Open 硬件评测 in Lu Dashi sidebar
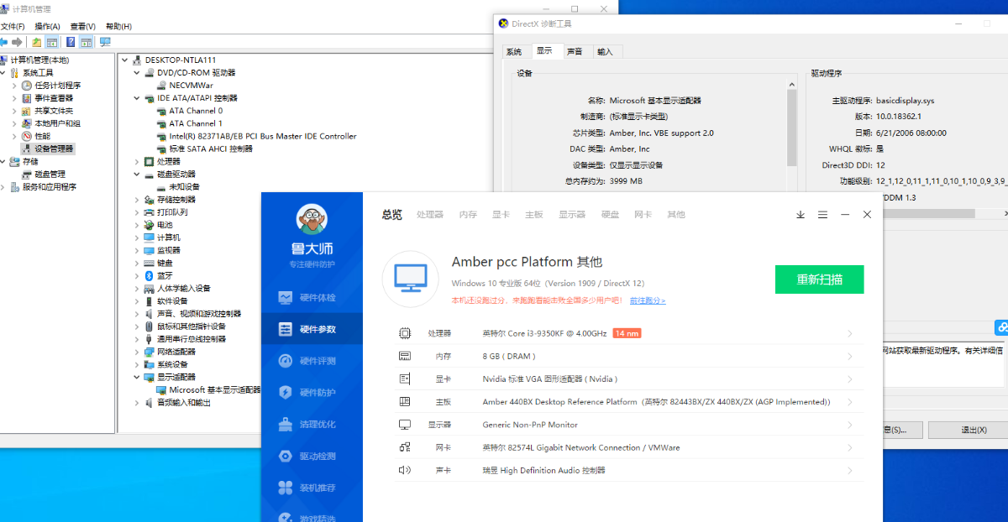This screenshot has width=1008, height=522. [312, 361]
